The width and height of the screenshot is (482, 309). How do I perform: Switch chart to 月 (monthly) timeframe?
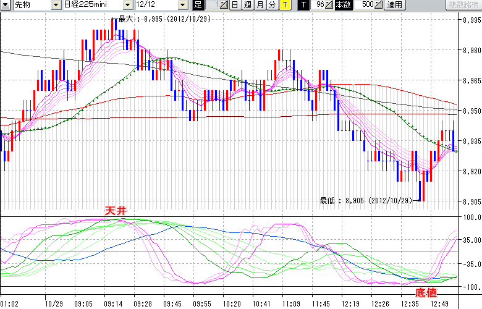click(260, 5)
